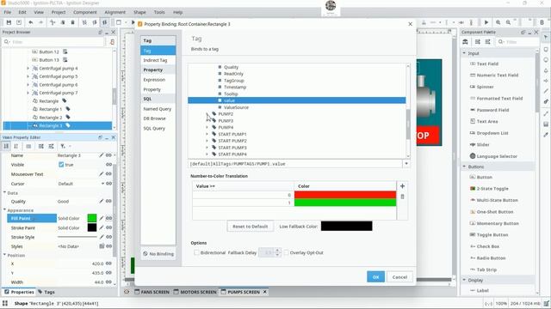
Task: Switch to the MOTORS SCREEN tab
Action: [195, 292]
